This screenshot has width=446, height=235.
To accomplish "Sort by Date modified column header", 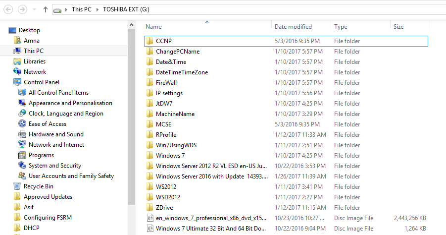I will (x=293, y=26).
